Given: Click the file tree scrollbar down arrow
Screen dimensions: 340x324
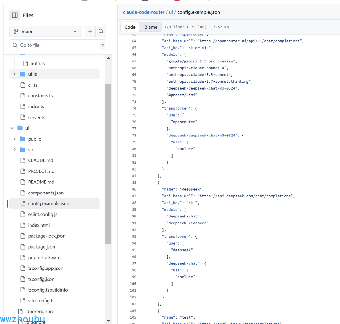Looking at the screenshot, I should pos(108,321).
